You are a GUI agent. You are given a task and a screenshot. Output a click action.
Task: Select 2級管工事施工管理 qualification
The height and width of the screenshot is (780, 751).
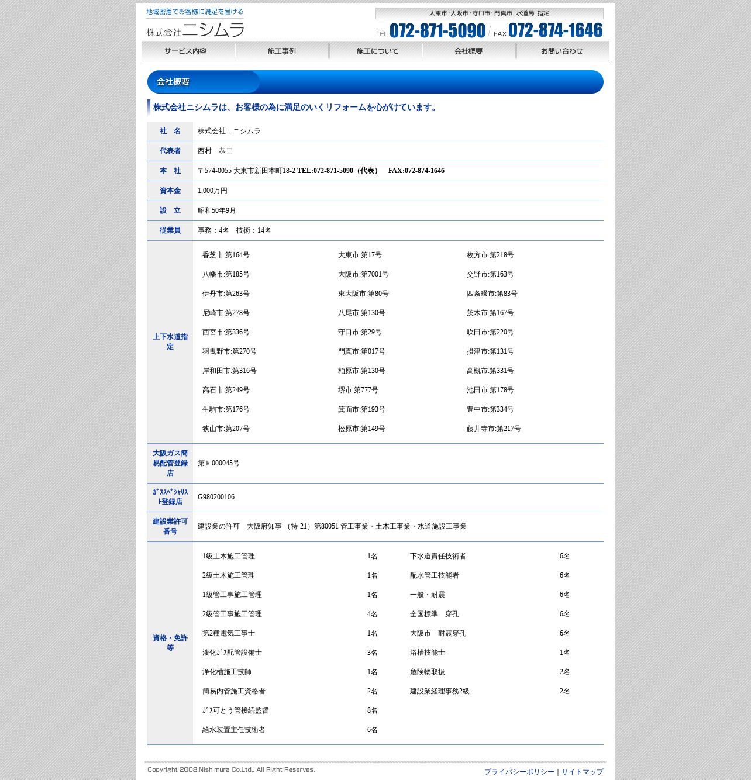coord(232,614)
